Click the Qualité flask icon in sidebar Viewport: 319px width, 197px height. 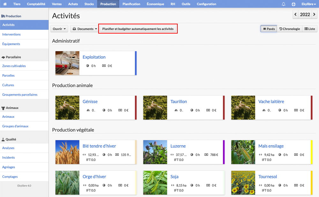[3, 139]
